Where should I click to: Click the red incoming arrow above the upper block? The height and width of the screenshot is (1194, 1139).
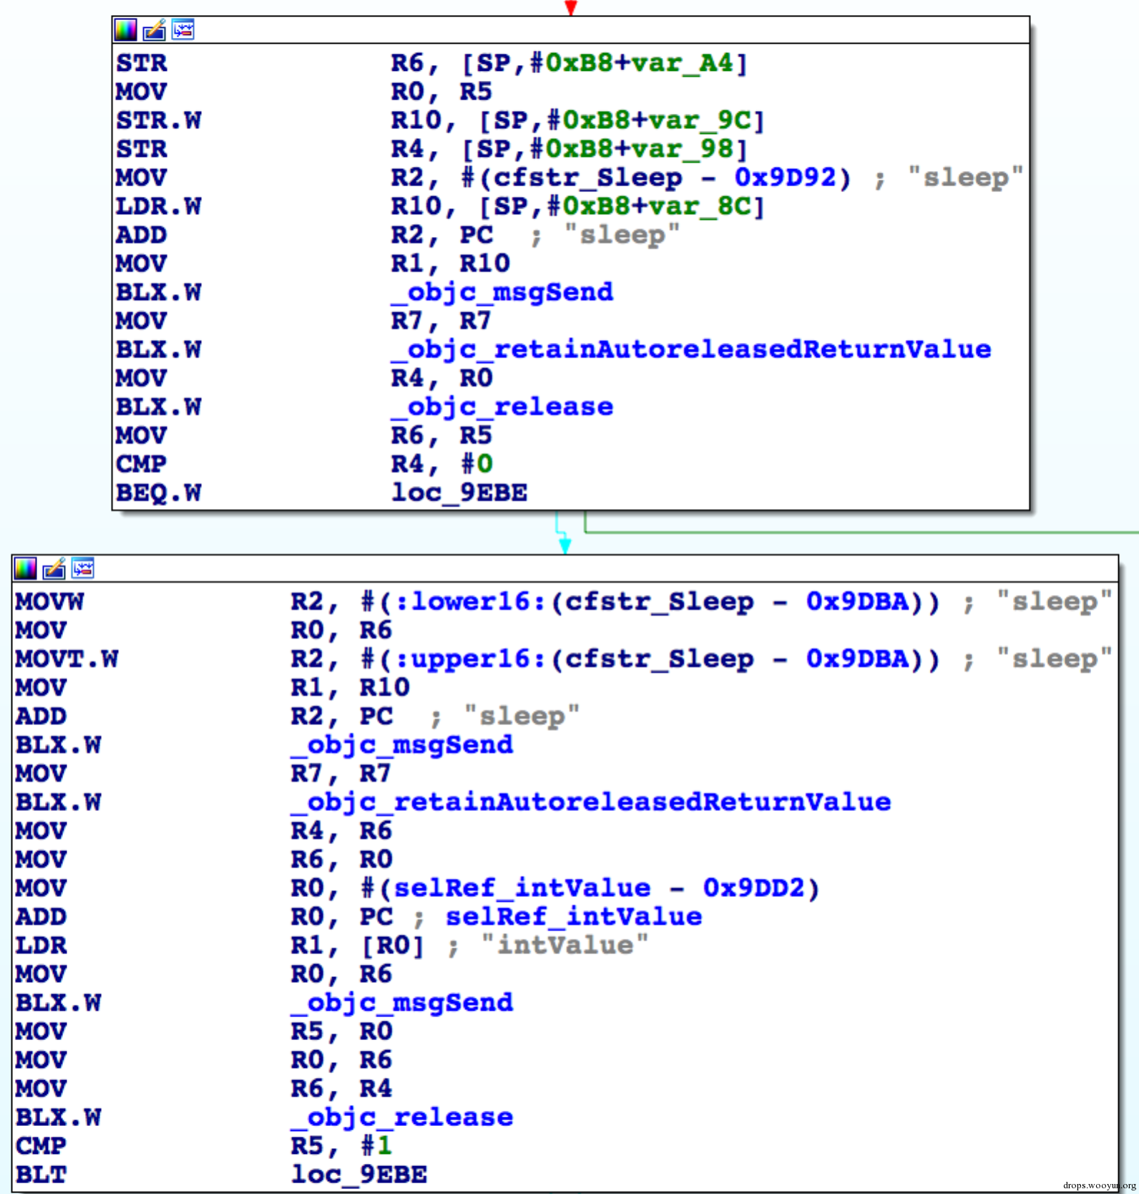570,7
